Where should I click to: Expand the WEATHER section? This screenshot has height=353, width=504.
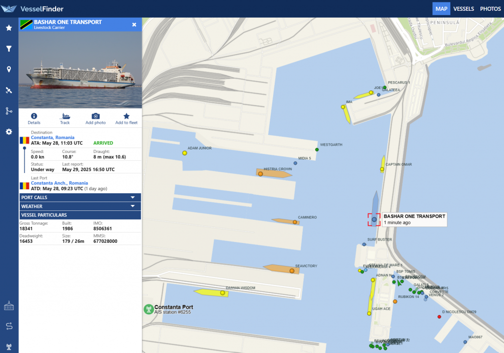click(x=80, y=206)
